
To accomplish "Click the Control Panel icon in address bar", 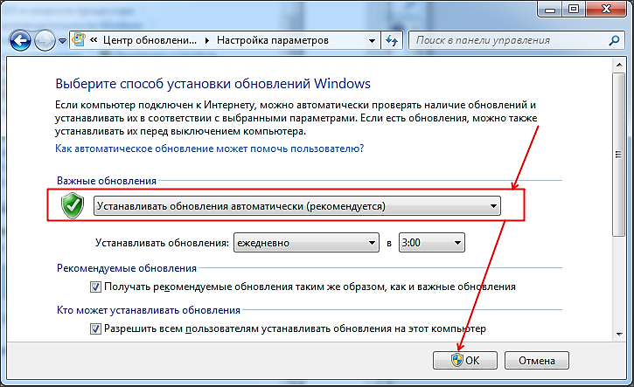I will (80, 40).
